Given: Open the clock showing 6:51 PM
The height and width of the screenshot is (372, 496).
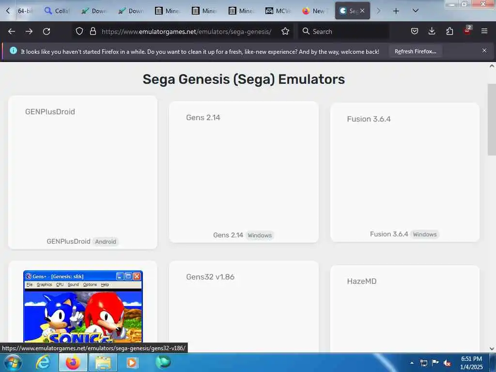Looking at the screenshot, I should click(471, 363).
